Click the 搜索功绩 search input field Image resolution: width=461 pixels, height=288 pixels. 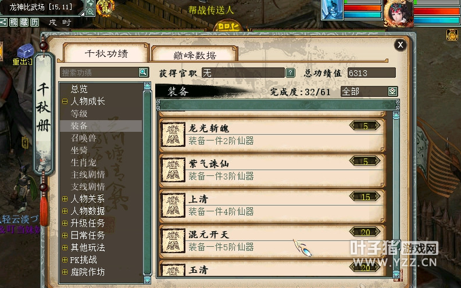coord(99,73)
